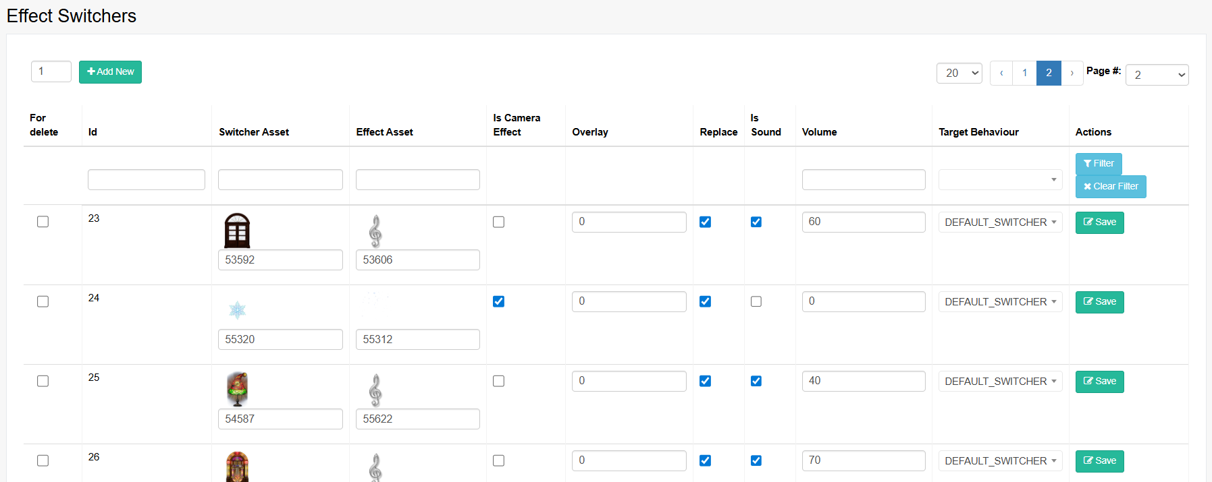Go to the next page arrow
Image resolution: width=1212 pixels, height=482 pixels.
point(1072,73)
